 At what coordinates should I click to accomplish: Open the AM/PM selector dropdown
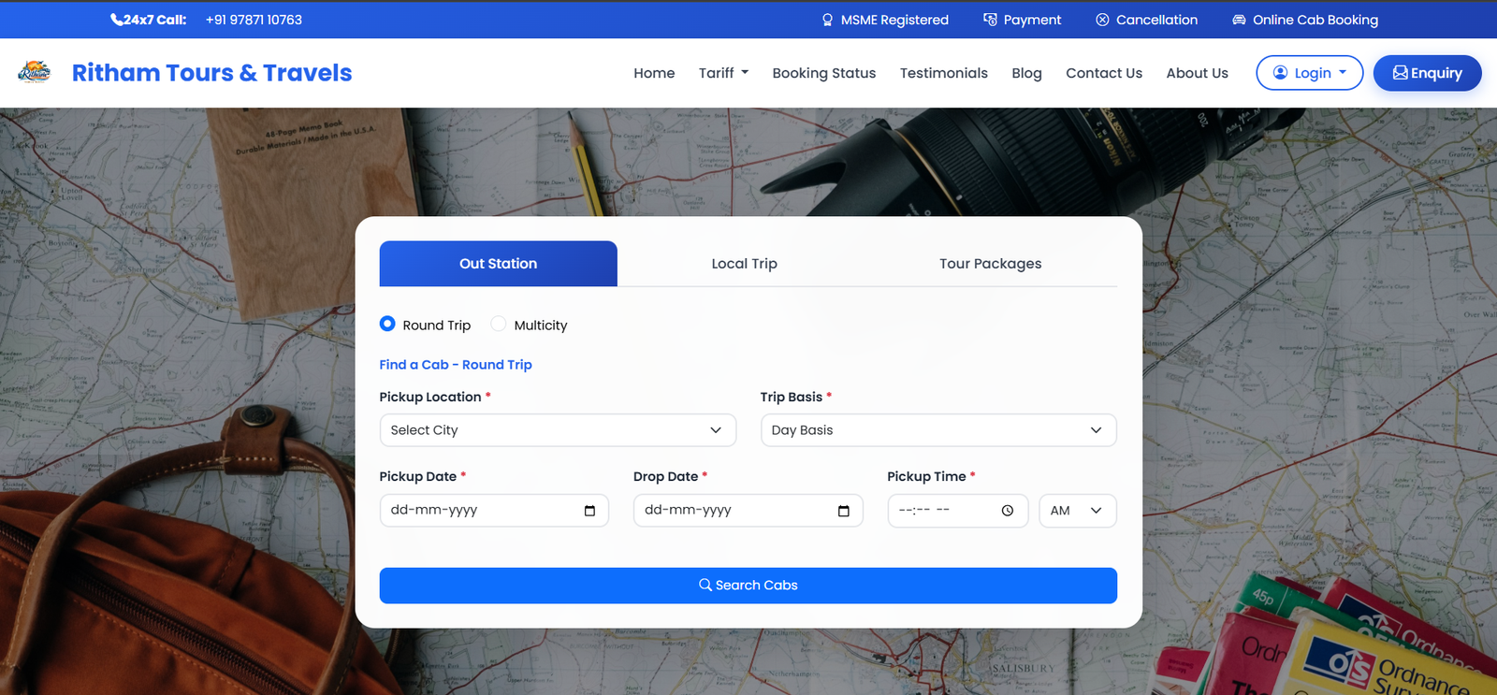point(1078,511)
